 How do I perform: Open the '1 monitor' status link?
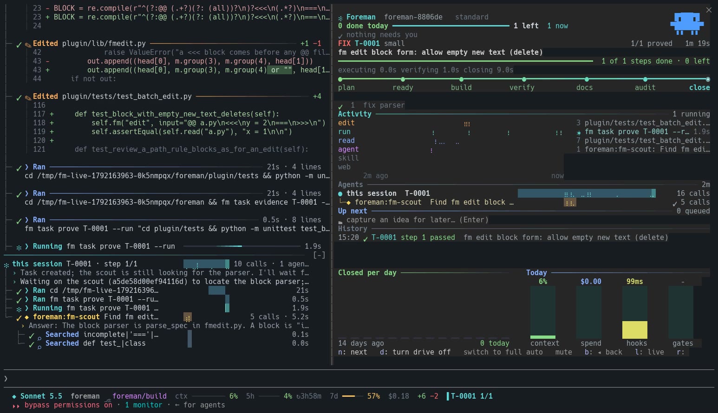pyautogui.click(x=144, y=405)
